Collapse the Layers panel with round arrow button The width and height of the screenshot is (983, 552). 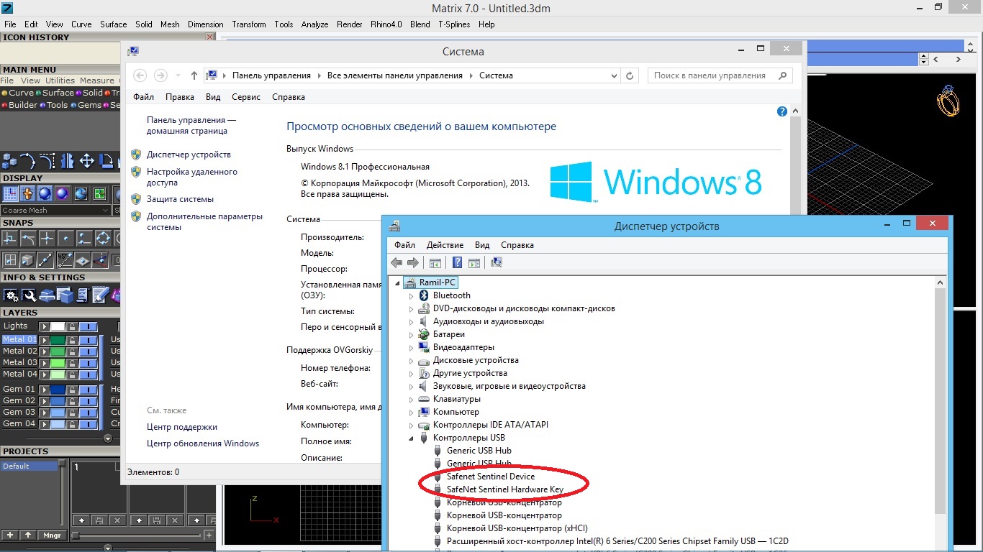point(108,438)
